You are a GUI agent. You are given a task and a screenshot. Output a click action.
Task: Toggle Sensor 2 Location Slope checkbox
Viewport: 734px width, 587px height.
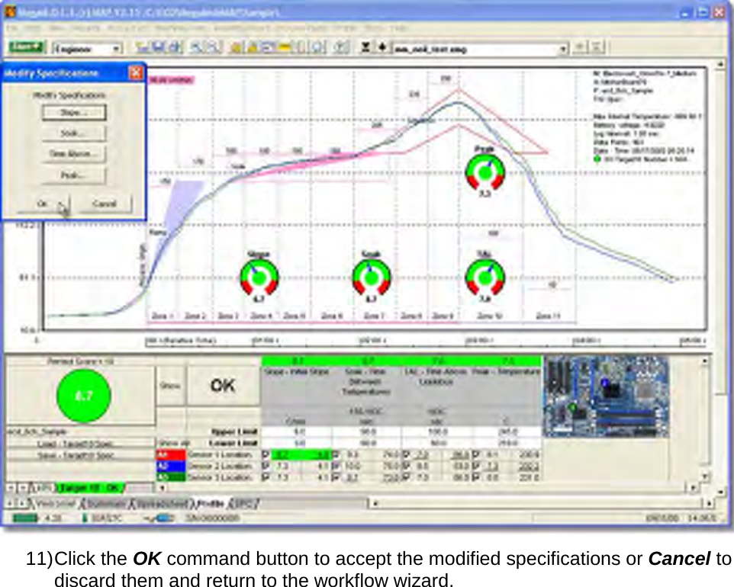coord(266,466)
